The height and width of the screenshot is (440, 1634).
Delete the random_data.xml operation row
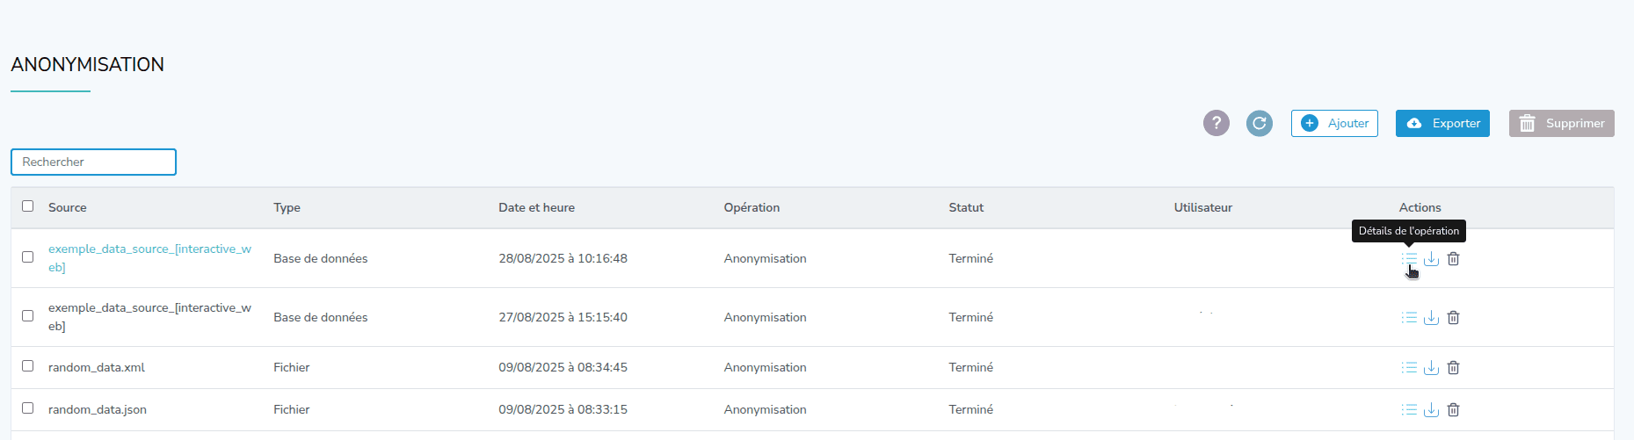(x=1453, y=368)
